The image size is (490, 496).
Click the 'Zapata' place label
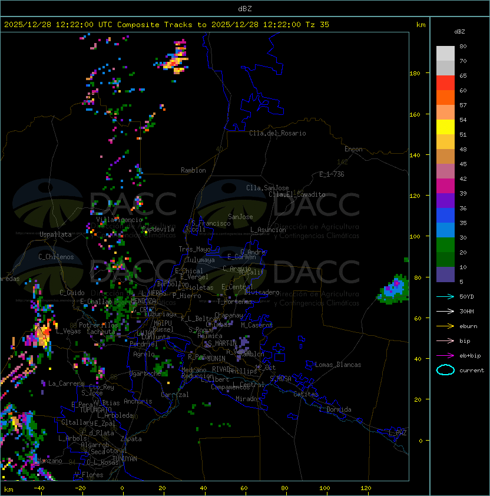pyautogui.click(x=131, y=439)
